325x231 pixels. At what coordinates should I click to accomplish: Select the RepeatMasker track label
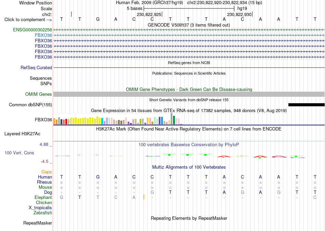38,223
